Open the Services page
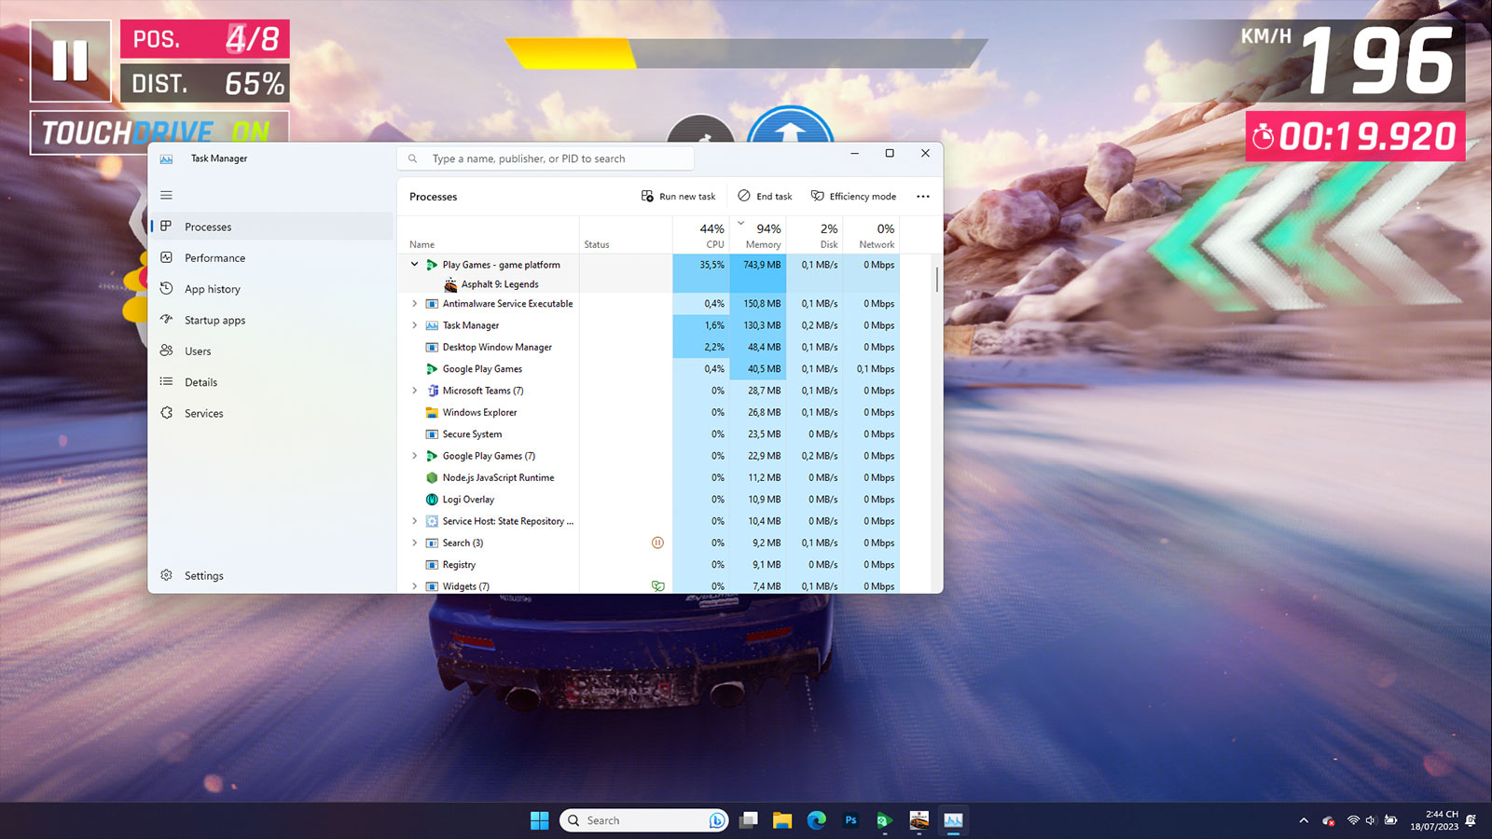1492x839 pixels. click(x=271, y=413)
